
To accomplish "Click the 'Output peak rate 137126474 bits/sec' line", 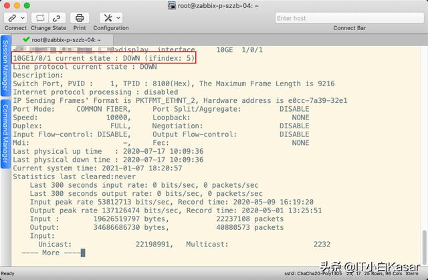I will pos(176,211).
